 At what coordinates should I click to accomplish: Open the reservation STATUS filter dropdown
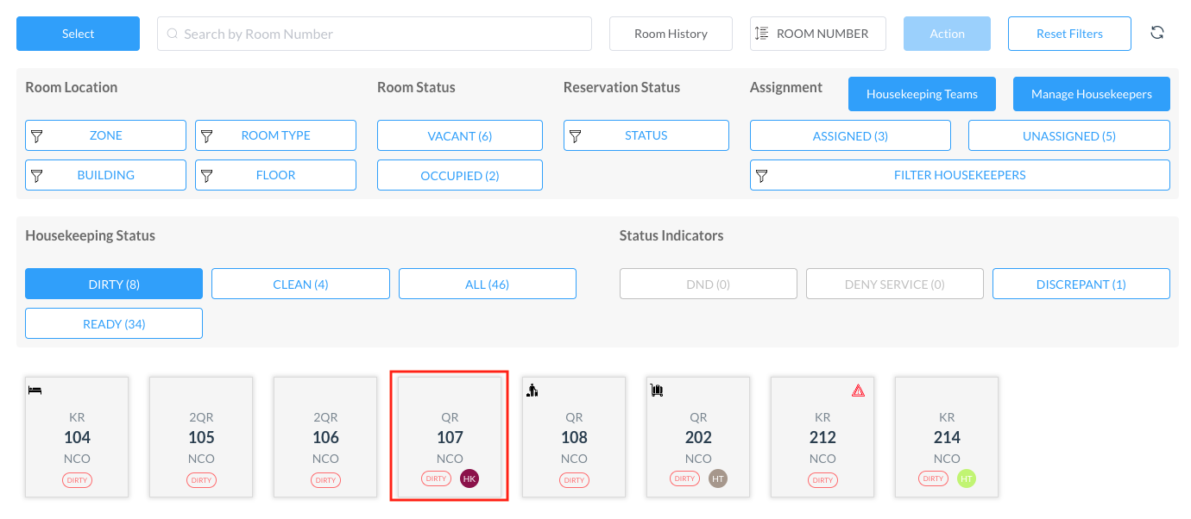(646, 135)
